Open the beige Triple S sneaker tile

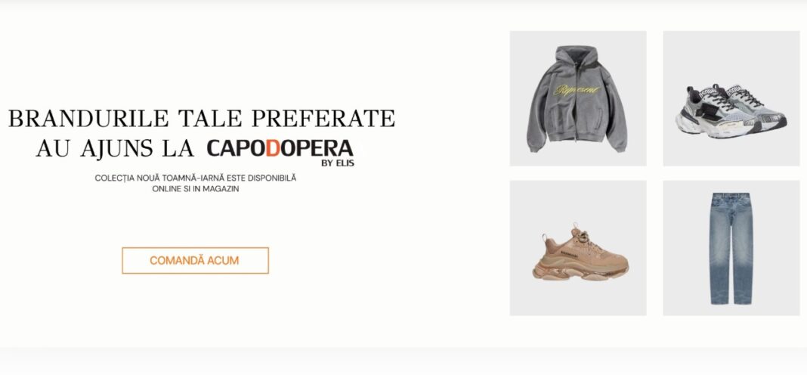click(x=578, y=248)
